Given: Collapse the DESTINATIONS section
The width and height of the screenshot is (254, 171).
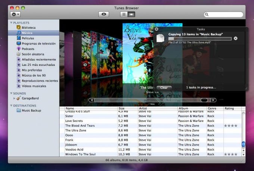Looking at the screenshot, I should [x=11, y=106].
